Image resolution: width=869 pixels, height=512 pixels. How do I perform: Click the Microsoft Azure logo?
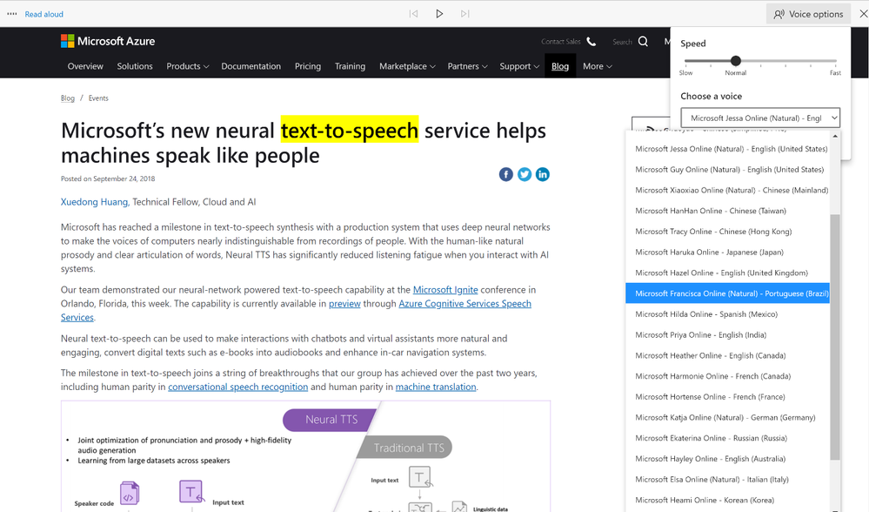point(108,41)
